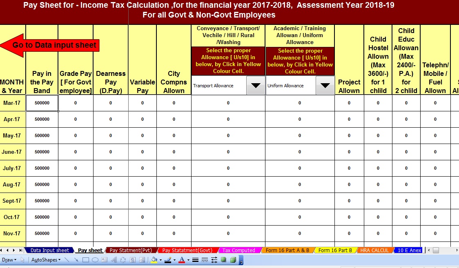Go to last sheet tab arrow
The image size is (459, 268).
pos(20,250)
